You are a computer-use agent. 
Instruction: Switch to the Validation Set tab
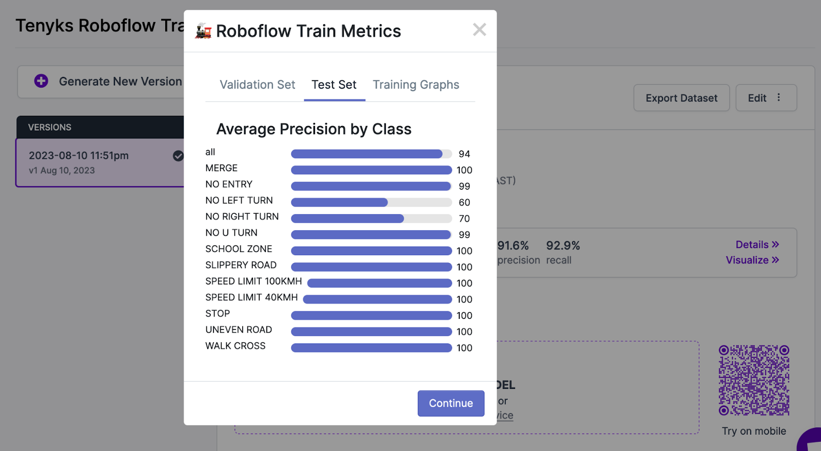[x=258, y=85]
